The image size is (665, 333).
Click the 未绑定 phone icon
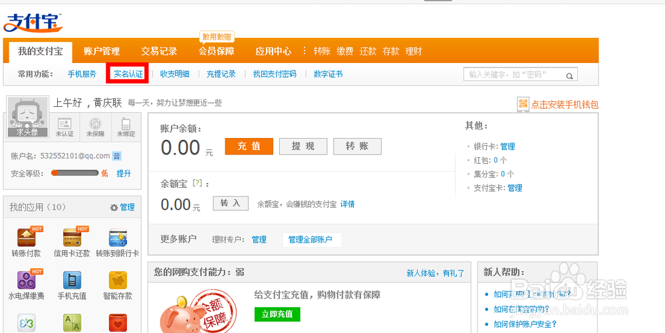pyautogui.click(x=126, y=123)
